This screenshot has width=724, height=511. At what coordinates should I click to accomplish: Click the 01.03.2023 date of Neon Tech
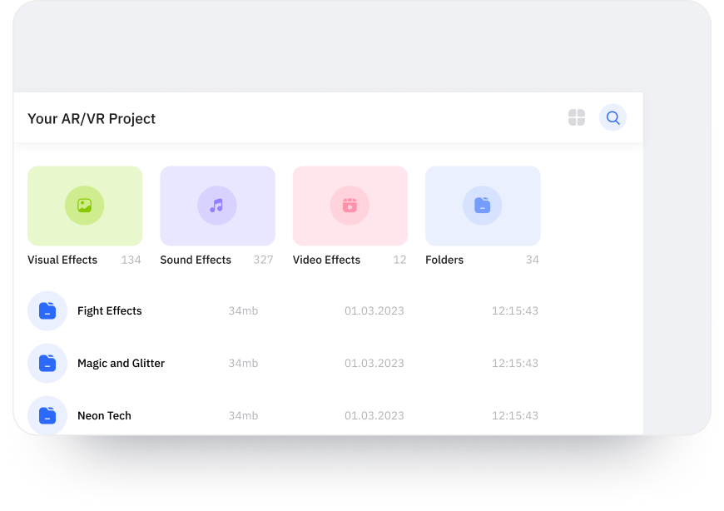pos(374,415)
